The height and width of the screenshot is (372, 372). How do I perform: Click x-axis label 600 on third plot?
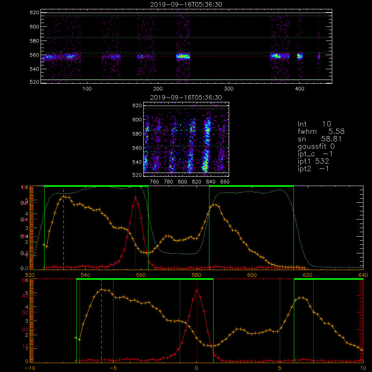pyautogui.click(x=252, y=275)
